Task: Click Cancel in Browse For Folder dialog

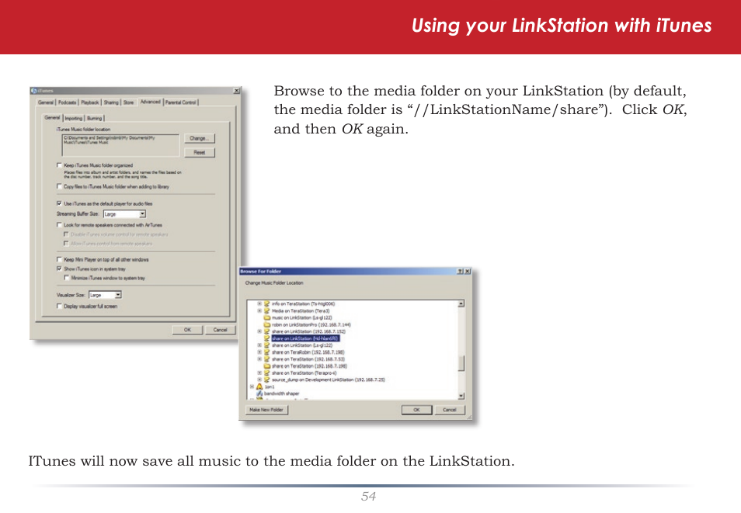Action: click(x=450, y=410)
